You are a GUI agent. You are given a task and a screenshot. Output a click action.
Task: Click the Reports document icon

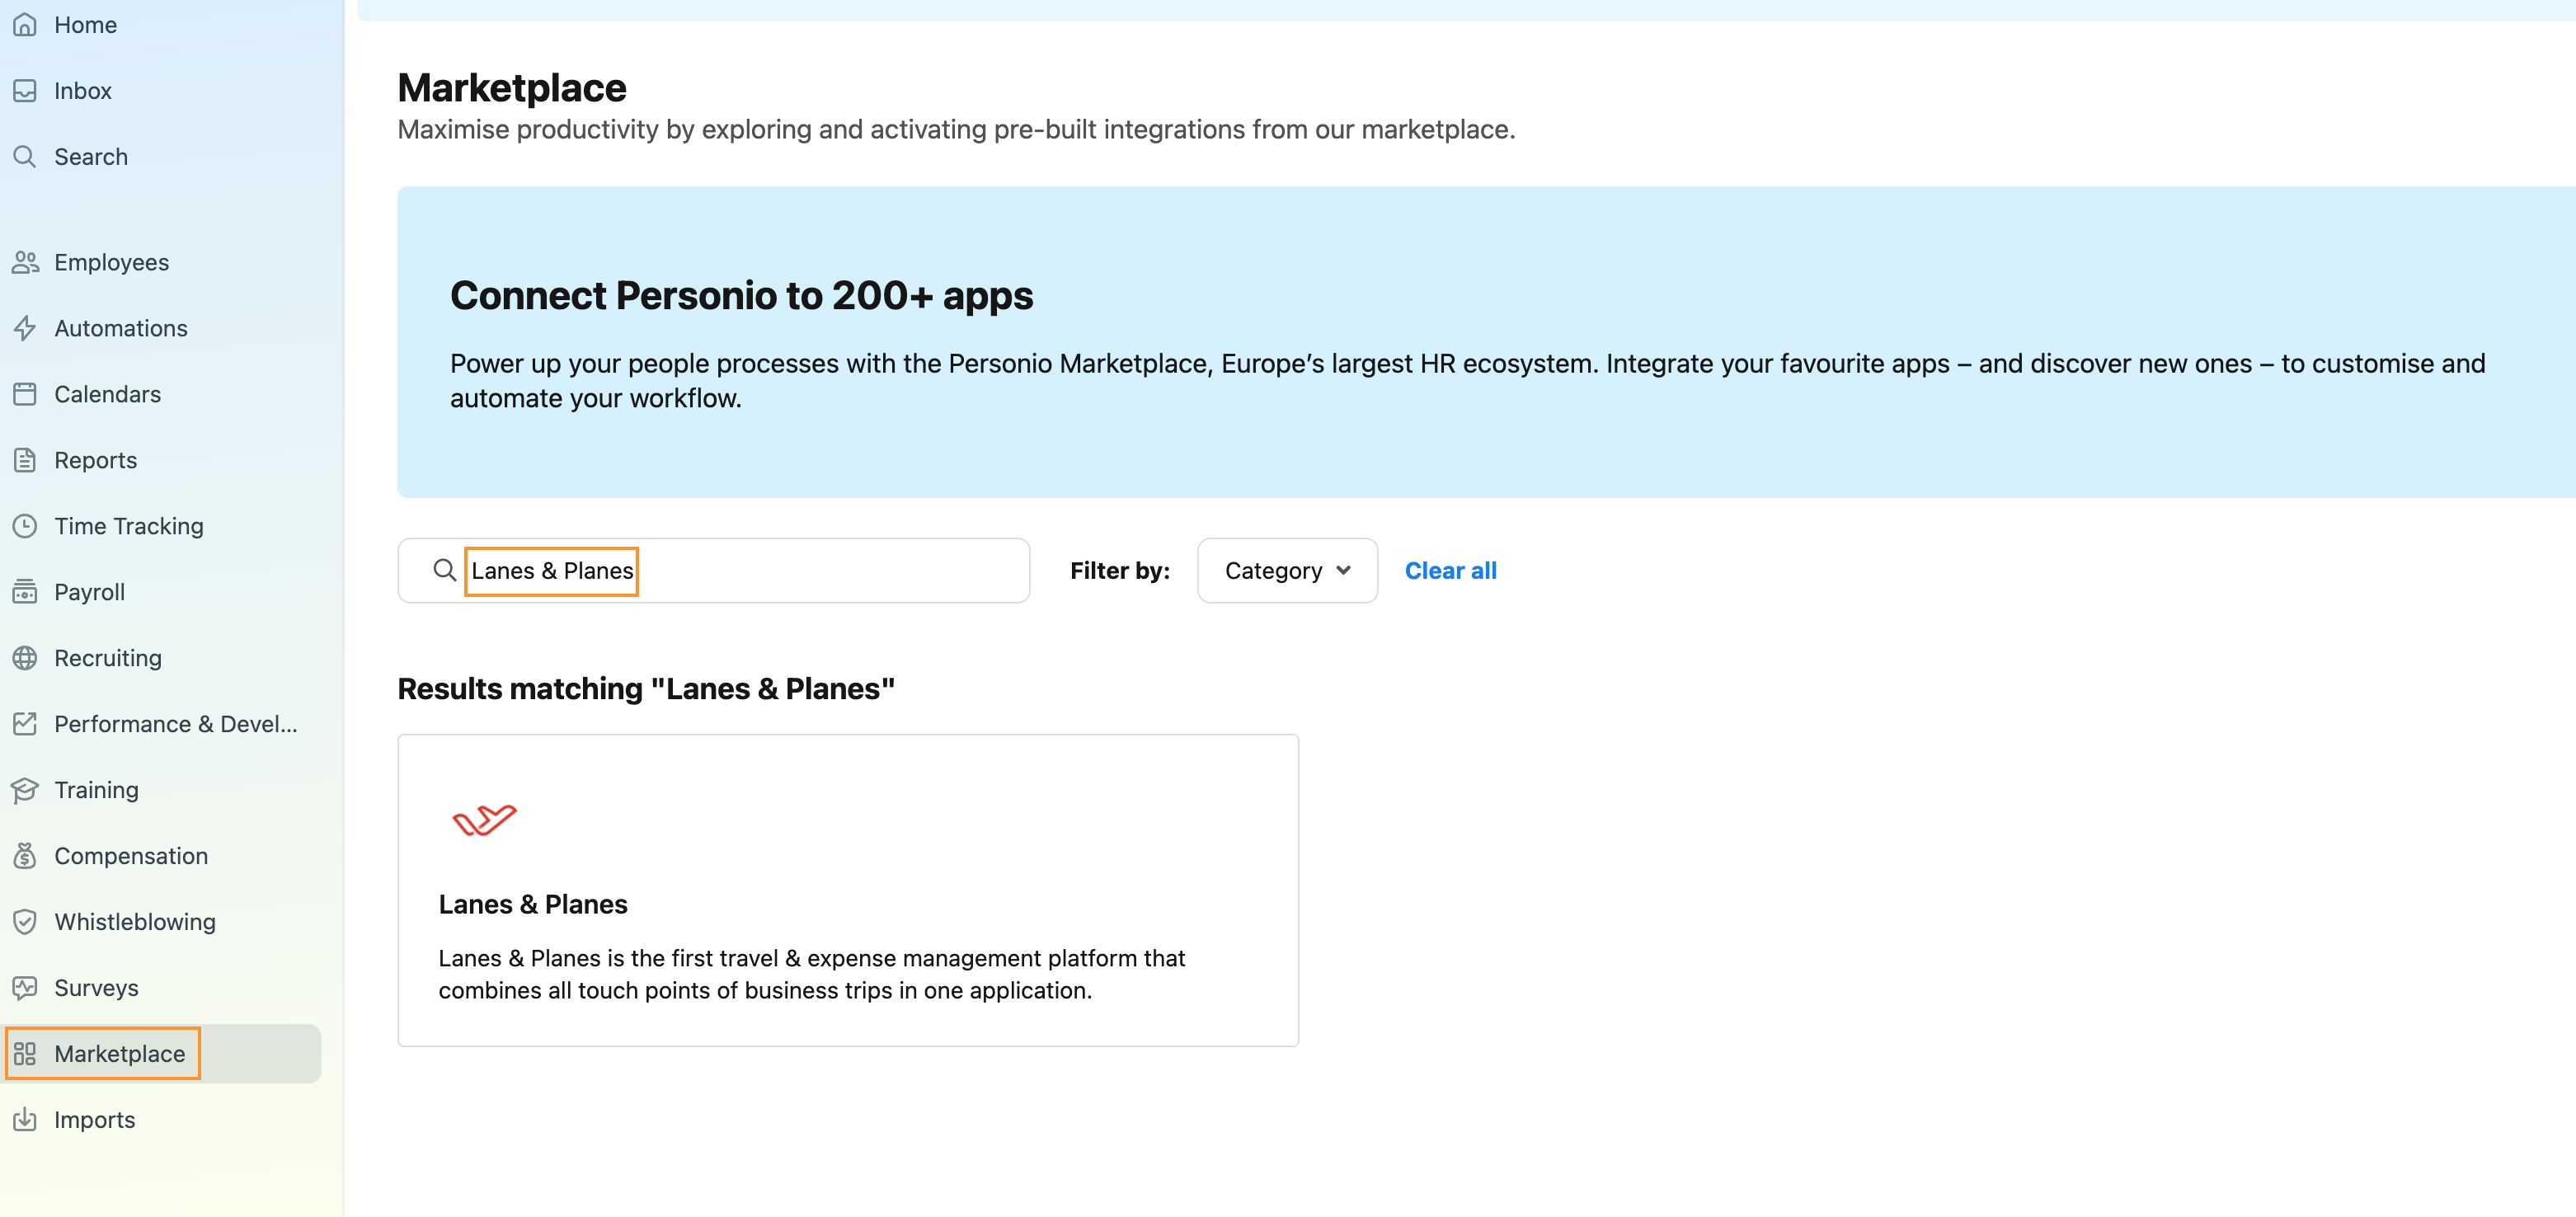point(25,460)
